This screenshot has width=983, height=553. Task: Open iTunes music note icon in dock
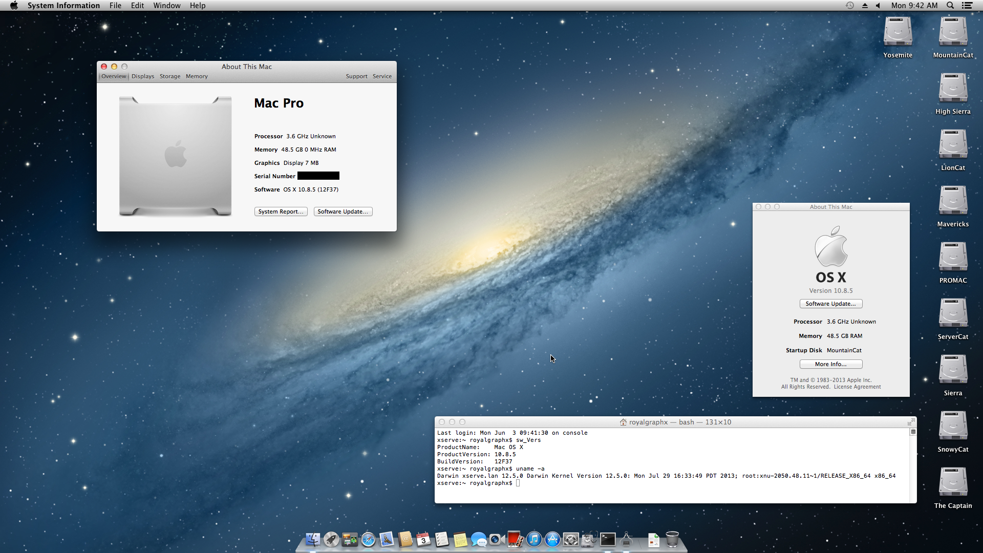click(534, 539)
